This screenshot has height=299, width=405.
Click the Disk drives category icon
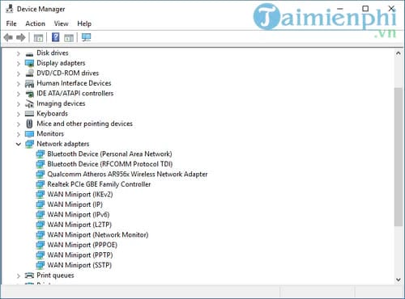coord(29,53)
